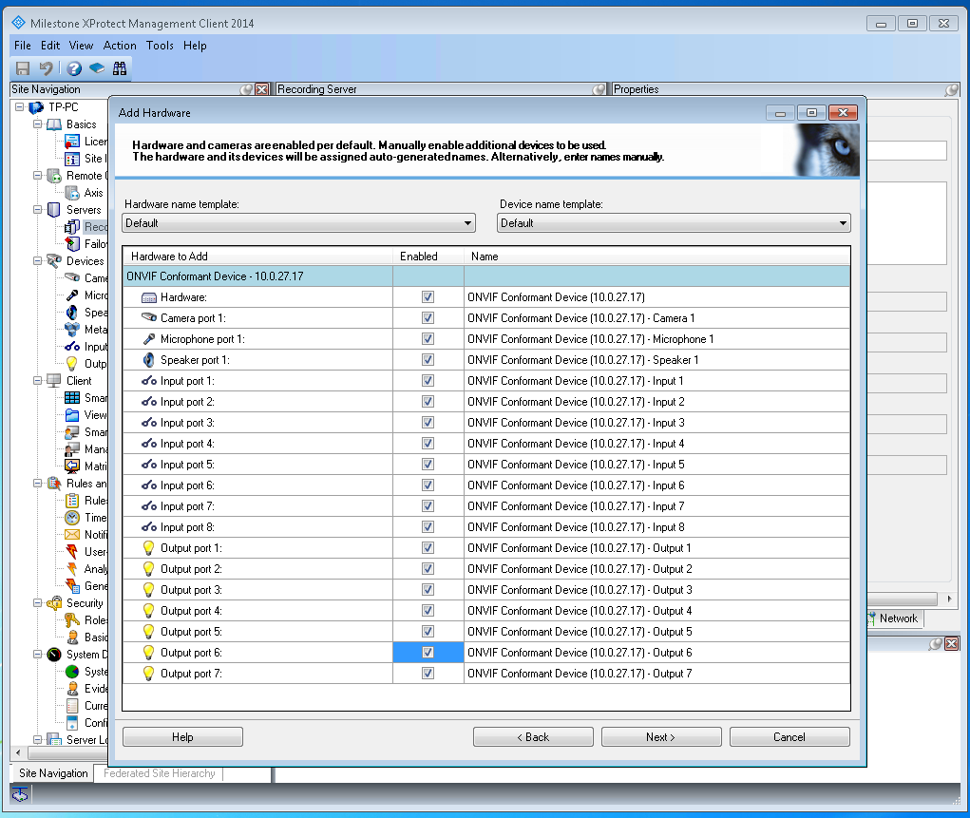Switch to the Federated Site Hierarchy tab
Screen dimensions: 970x818
(x=160, y=773)
